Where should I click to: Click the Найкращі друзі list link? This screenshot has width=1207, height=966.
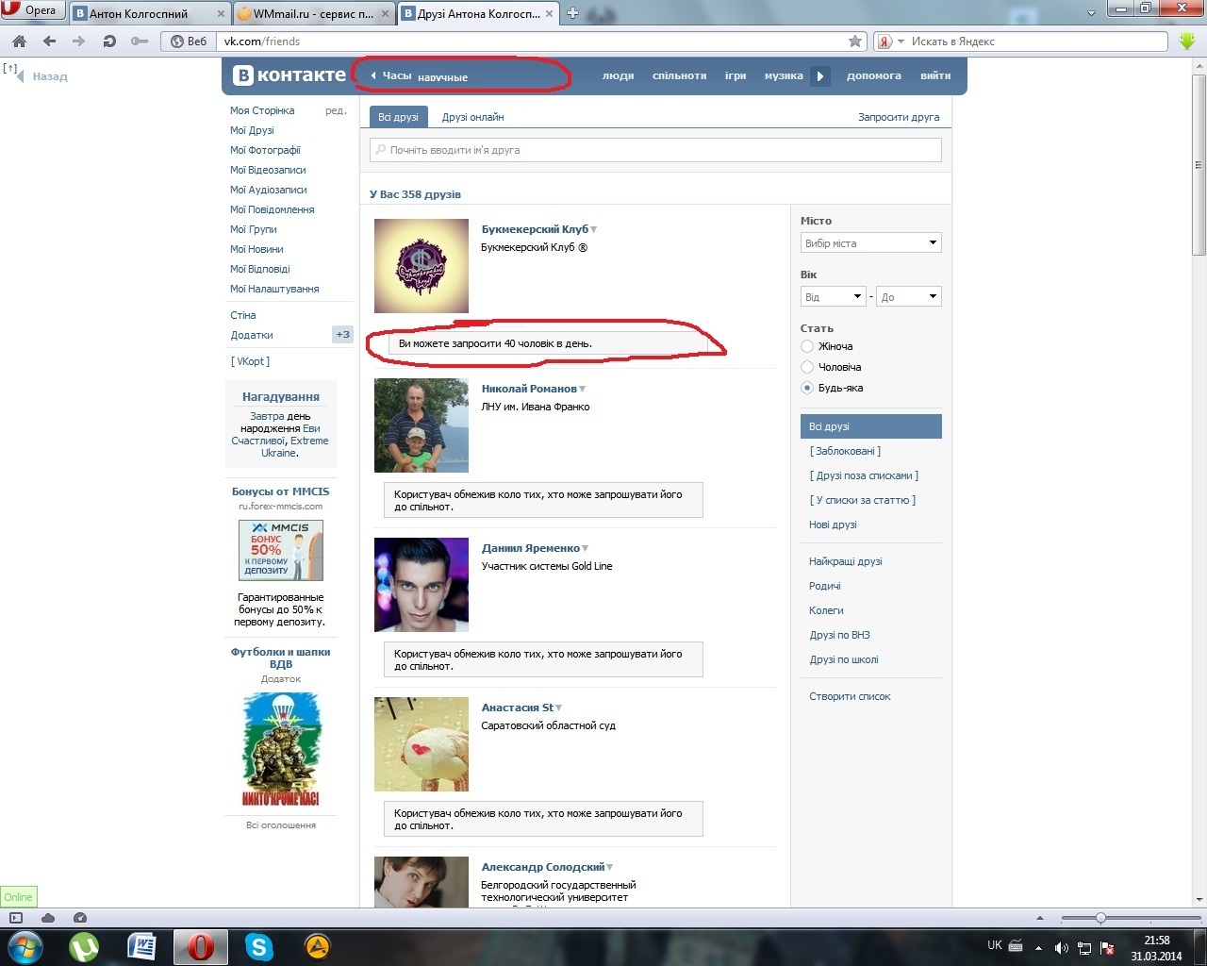[x=846, y=561]
